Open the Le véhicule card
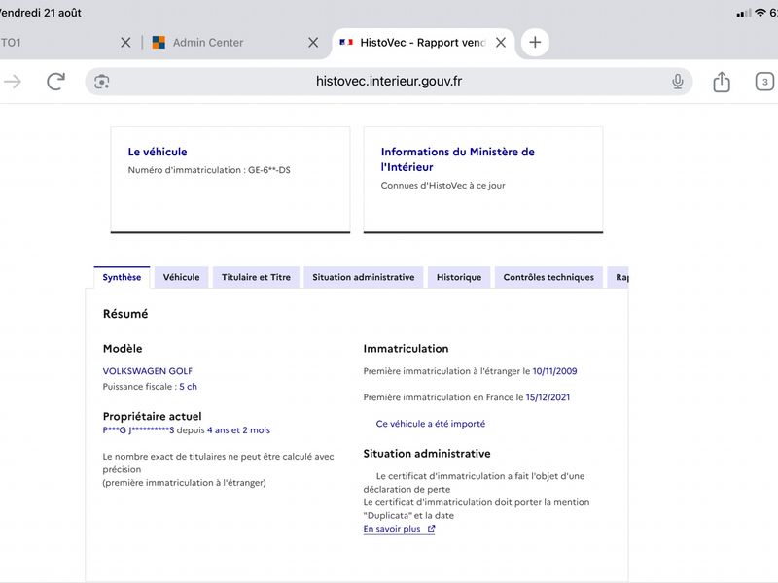This screenshot has height=583, width=778. 230,180
